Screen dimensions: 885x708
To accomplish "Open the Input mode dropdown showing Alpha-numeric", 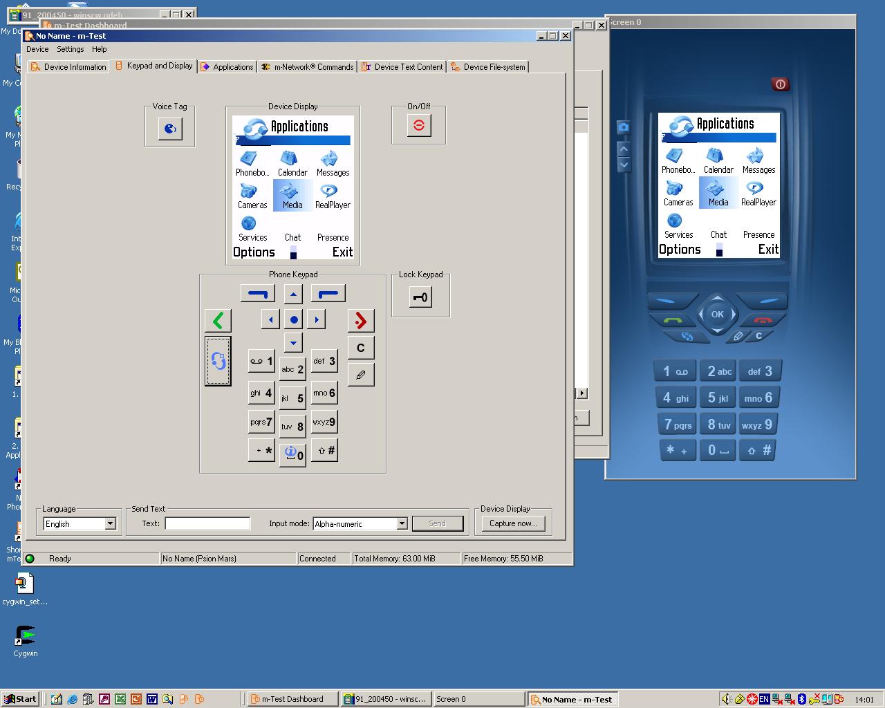I will click(x=403, y=523).
